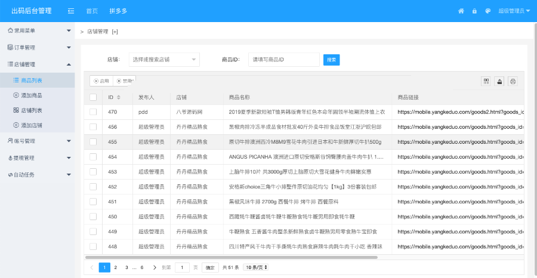Image resolution: width=537 pixels, height=278 pixels.
Task: Go to previous page arrow in pagination
Action: click(x=91, y=267)
